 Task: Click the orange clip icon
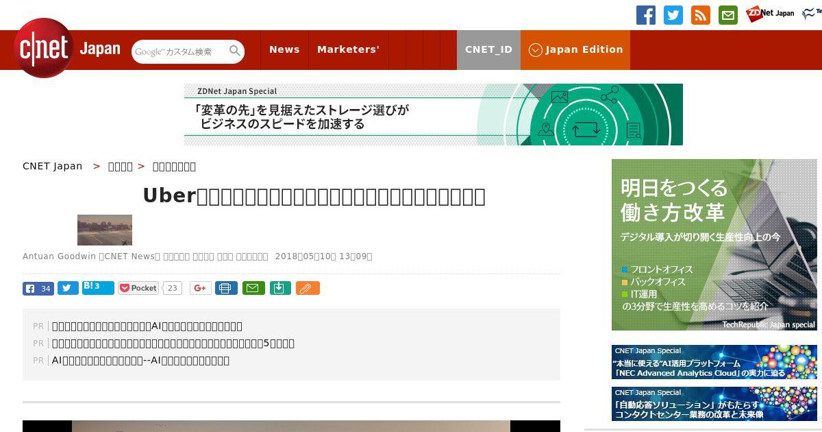[x=308, y=288]
